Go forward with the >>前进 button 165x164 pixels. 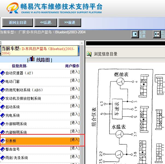pos(70,22)
